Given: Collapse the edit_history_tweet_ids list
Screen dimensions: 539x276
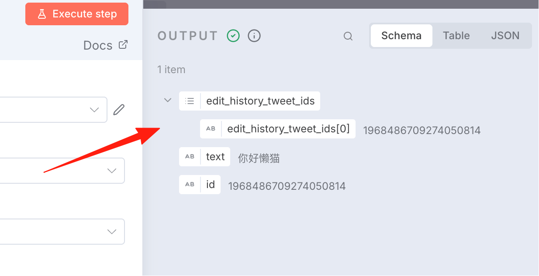Looking at the screenshot, I should click(x=167, y=101).
